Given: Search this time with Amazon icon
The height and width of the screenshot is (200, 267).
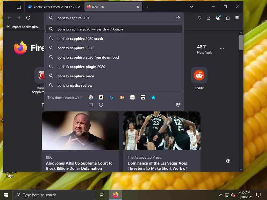Looking at the screenshot, I should pyautogui.click(x=101, y=97).
